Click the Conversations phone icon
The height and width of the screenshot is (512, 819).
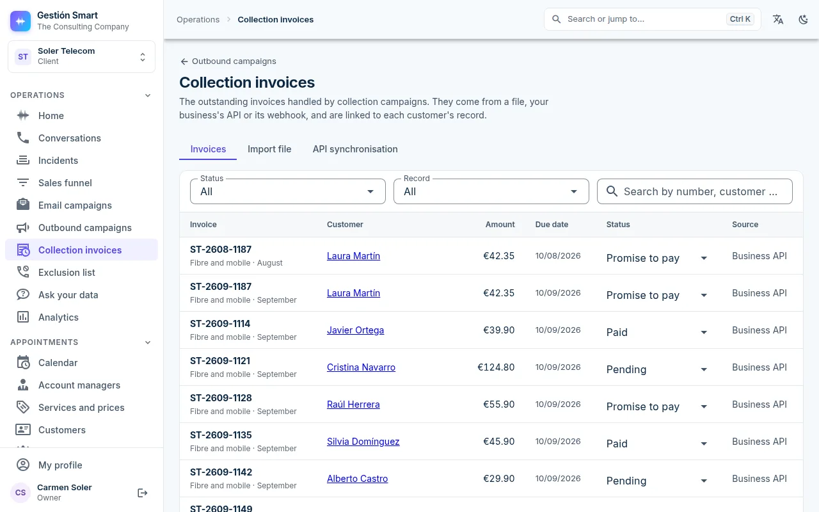(x=23, y=138)
